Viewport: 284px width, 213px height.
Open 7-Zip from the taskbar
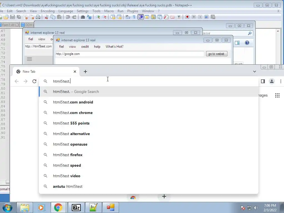click(76, 207)
